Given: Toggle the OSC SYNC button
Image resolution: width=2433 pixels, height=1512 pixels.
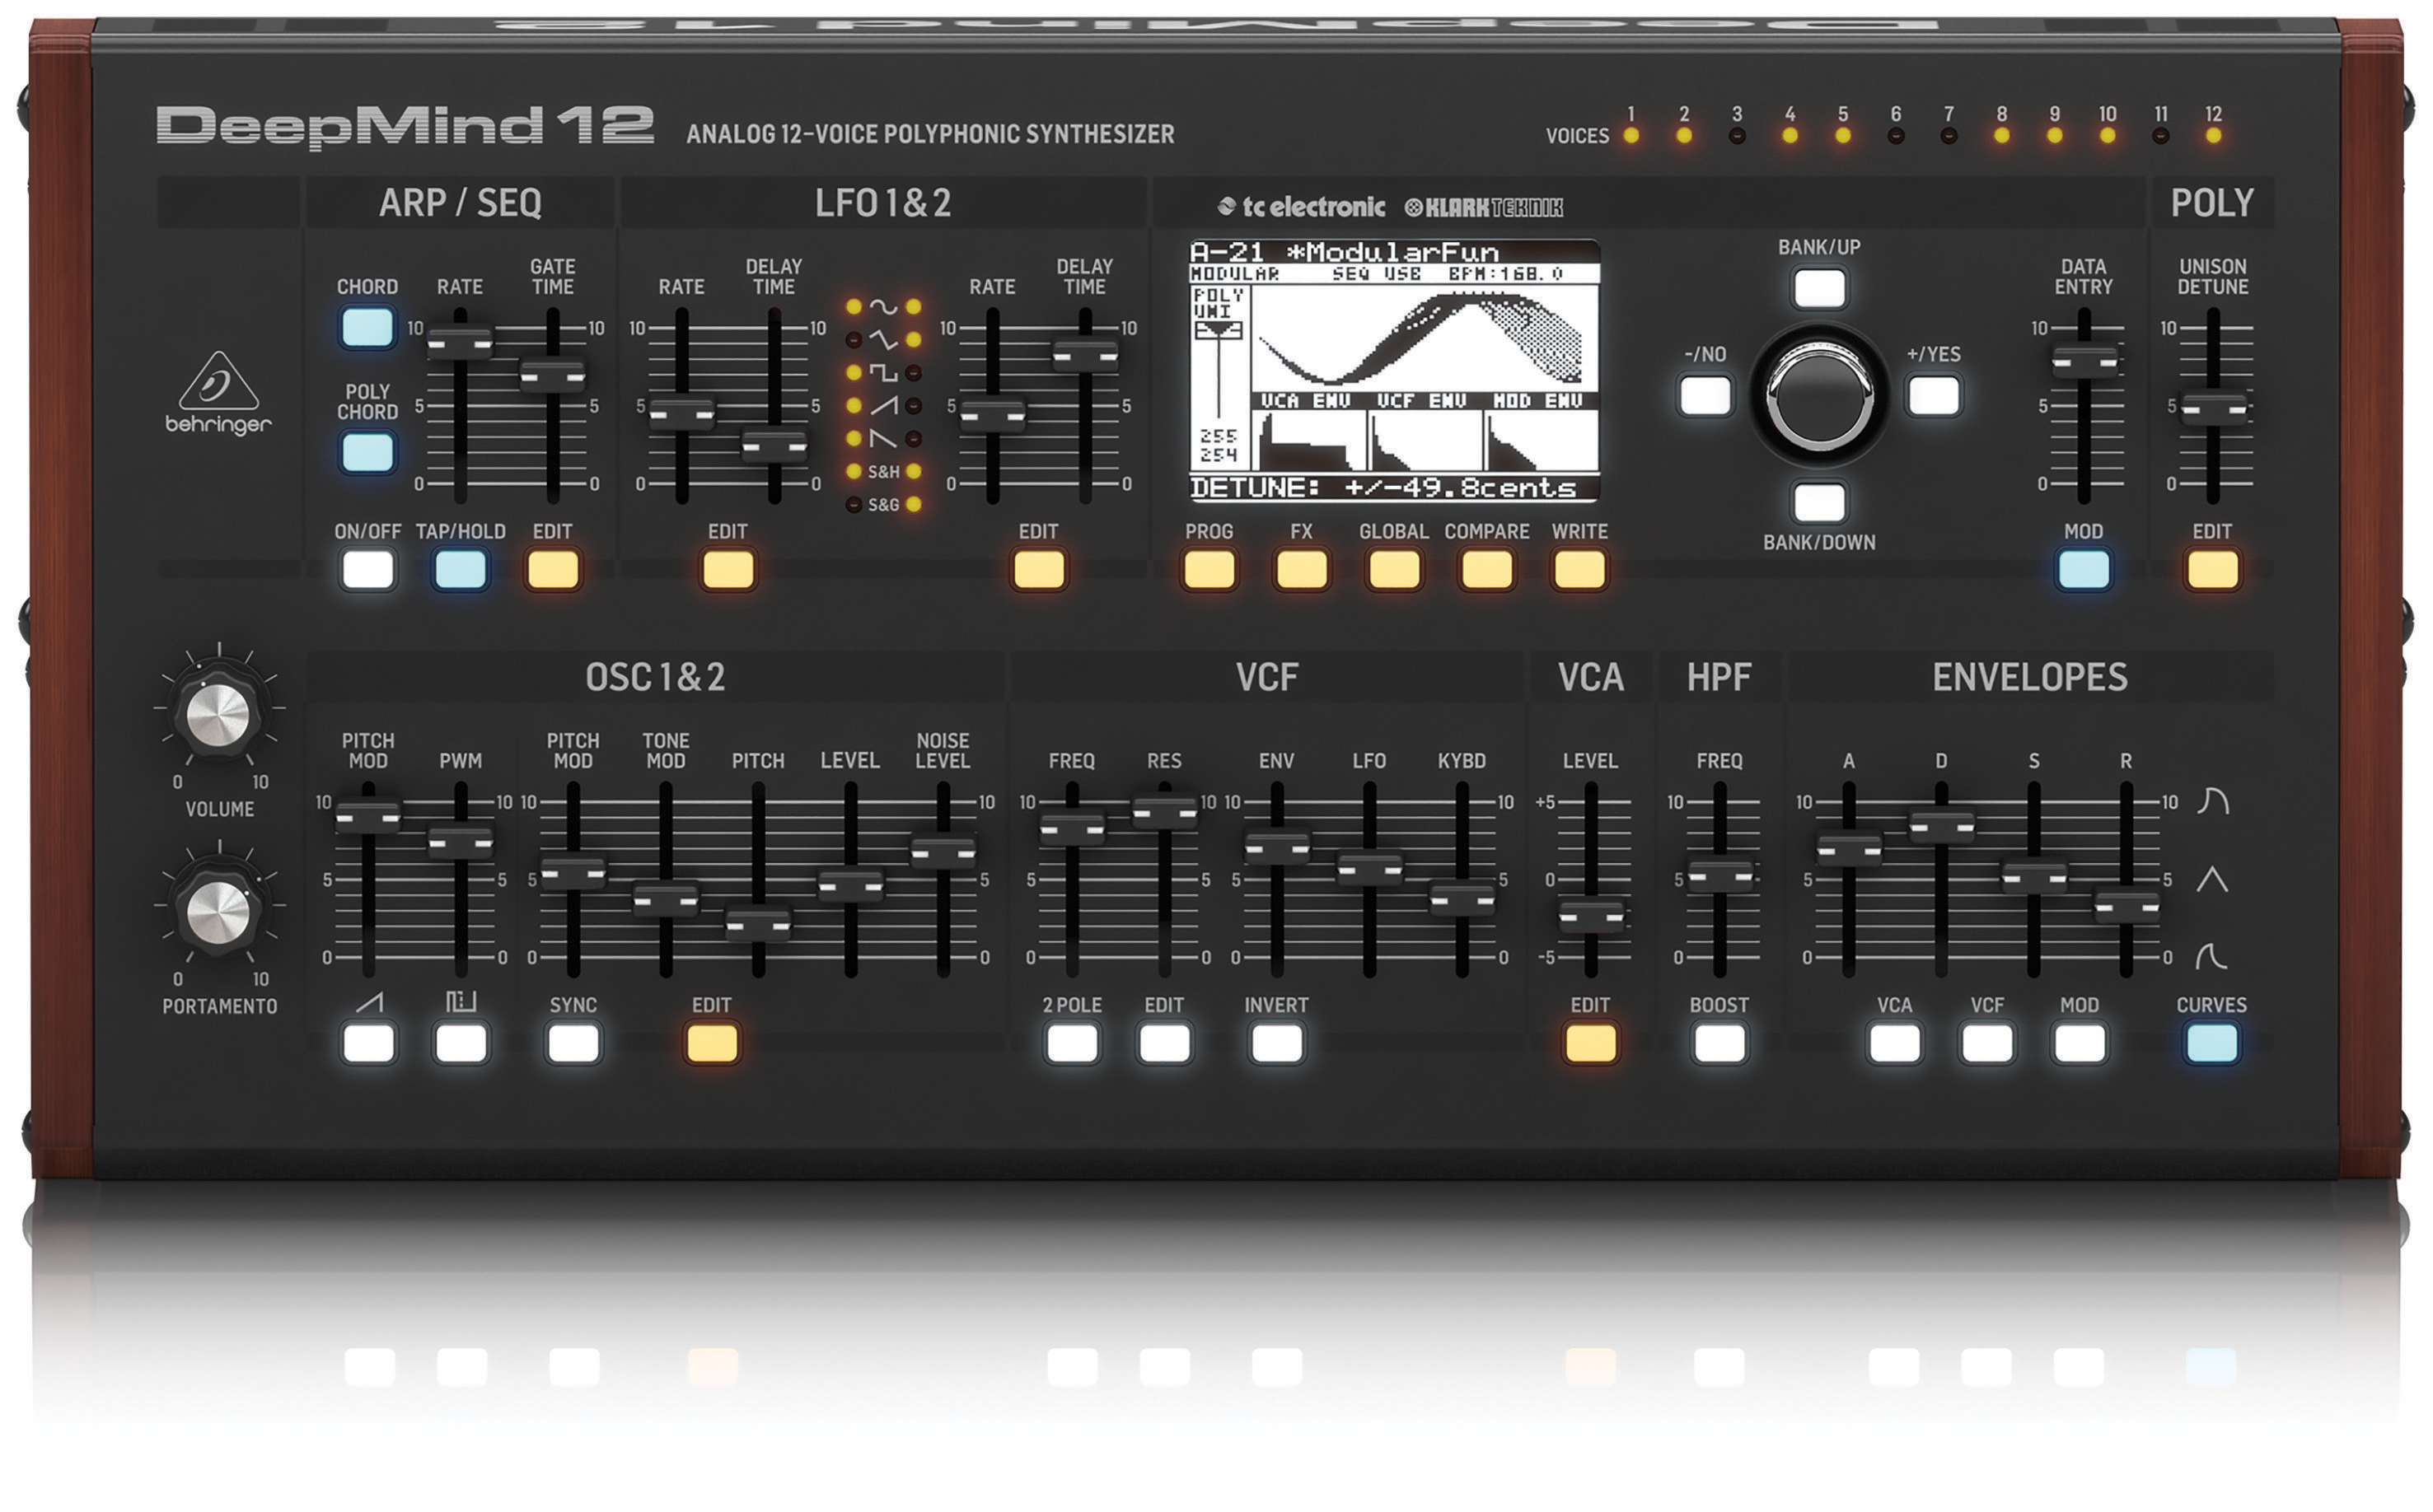Looking at the screenshot, I should tap(573, 1043).
